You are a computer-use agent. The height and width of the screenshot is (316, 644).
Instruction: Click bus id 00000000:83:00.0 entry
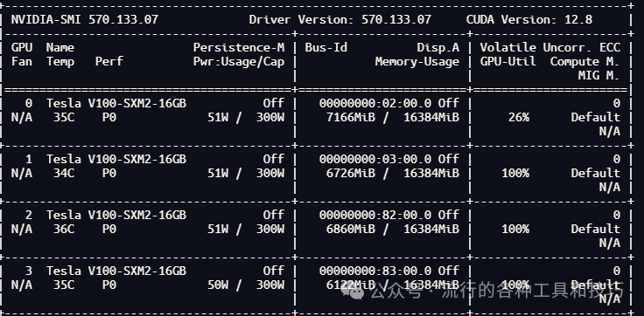coord(375,271)
